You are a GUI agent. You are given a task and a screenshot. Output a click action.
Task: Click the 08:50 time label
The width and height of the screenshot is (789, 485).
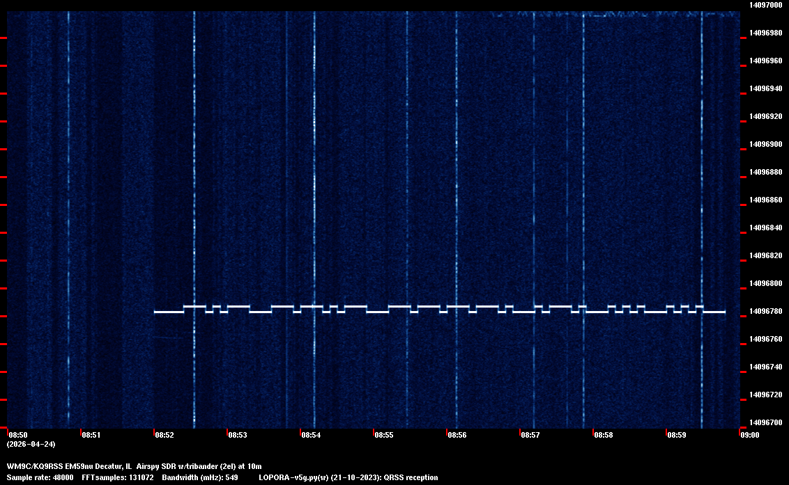(18, 435)
